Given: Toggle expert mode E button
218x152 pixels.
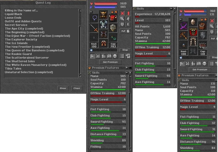Looking at the screenshot, I should (128, 25).
